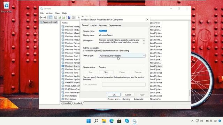Image resolution: width=223 pixels, height=125 pixels.
Task: Sort by the Log On As column header
Action: click(155, 23)
